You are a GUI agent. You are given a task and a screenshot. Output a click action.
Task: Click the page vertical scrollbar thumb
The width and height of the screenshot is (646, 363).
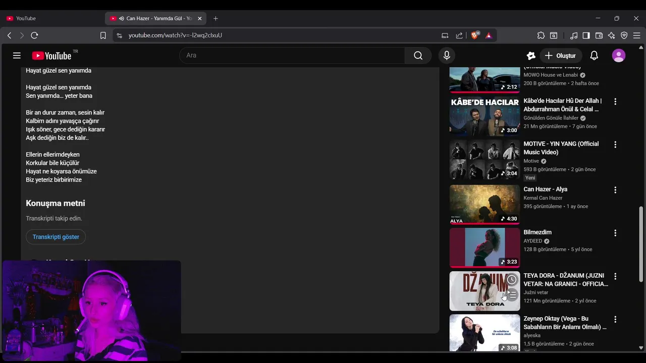(x=641, y=244)
